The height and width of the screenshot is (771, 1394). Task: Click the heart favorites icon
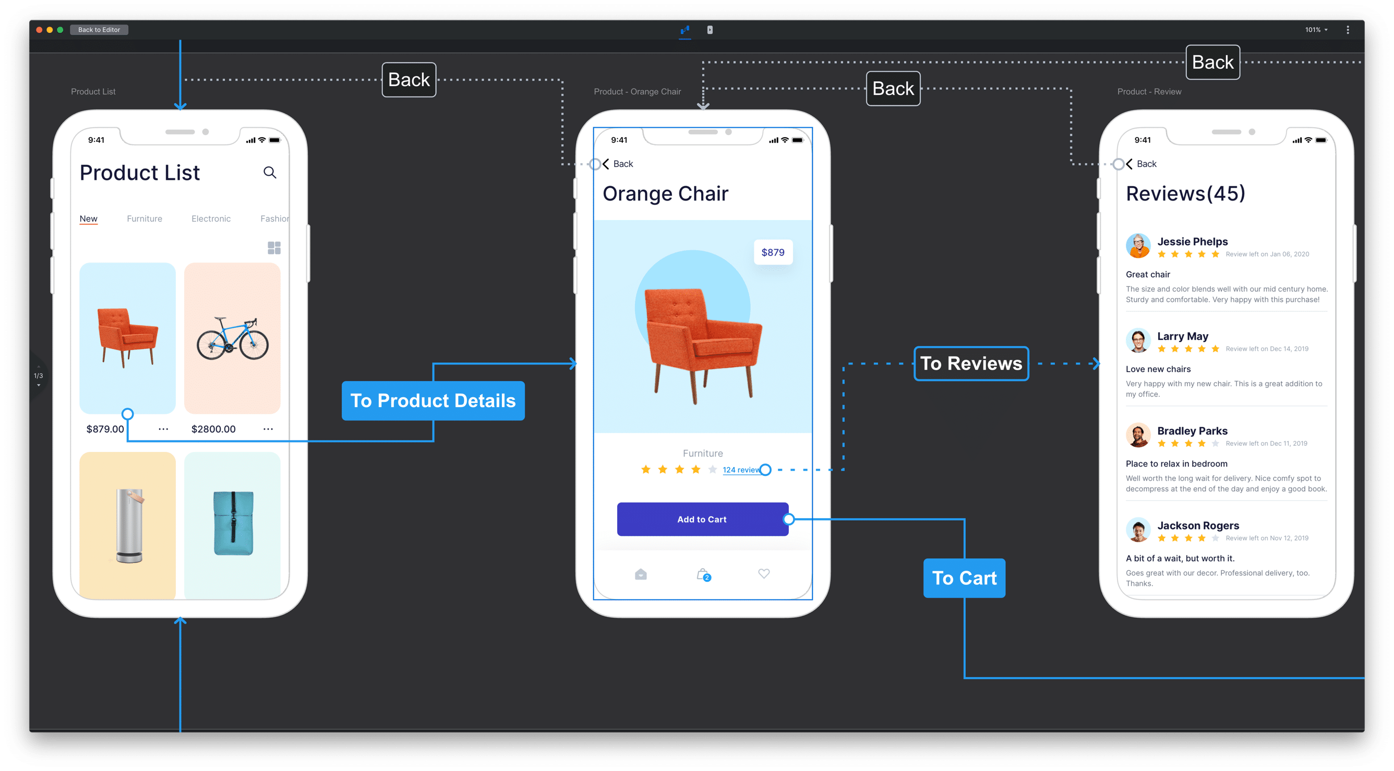[764, 573]
